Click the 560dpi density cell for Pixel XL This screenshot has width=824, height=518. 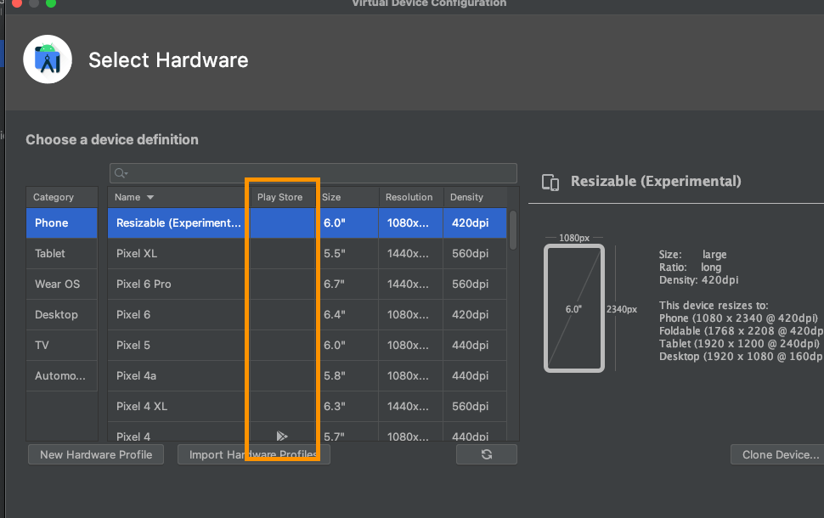[x=475, y=253]
